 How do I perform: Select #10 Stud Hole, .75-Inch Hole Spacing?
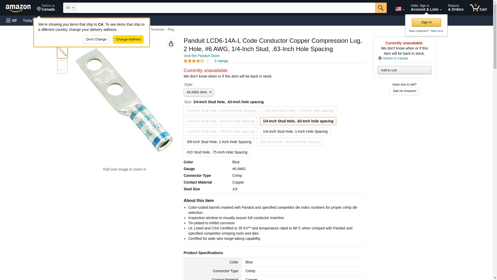pyautogui.click(x=217, y=152)
